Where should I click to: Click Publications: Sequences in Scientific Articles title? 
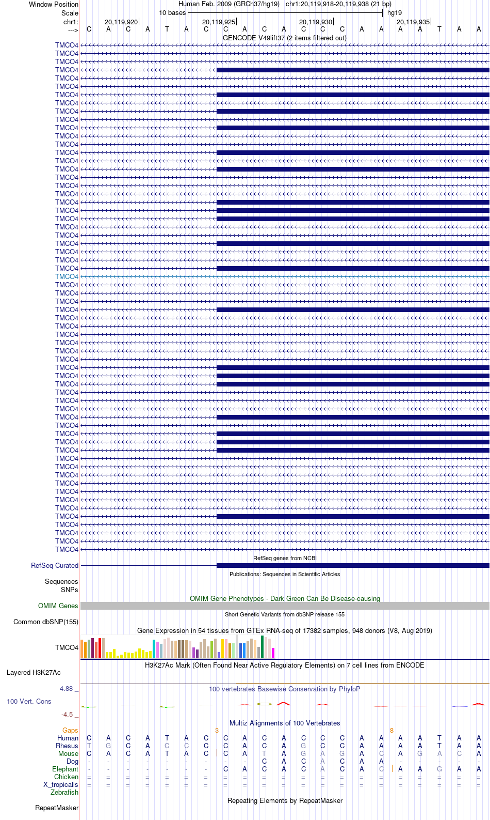[x=285, y=574]
